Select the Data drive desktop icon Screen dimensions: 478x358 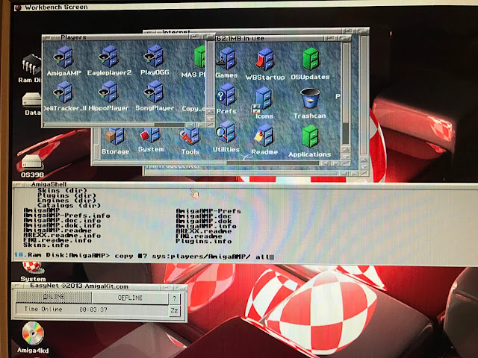[31, 100]
